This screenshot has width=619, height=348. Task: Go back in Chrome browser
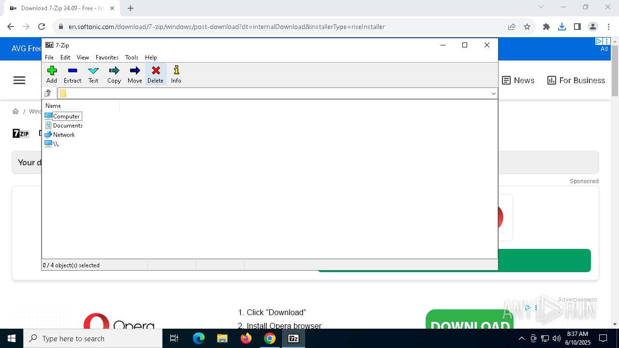point(11,27)
